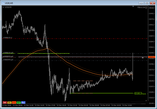This screenshot has height=109, width=157.
Task: Click the FiBrid1.04 expert advisor smiley icon
Action: [x=146, y=7]
